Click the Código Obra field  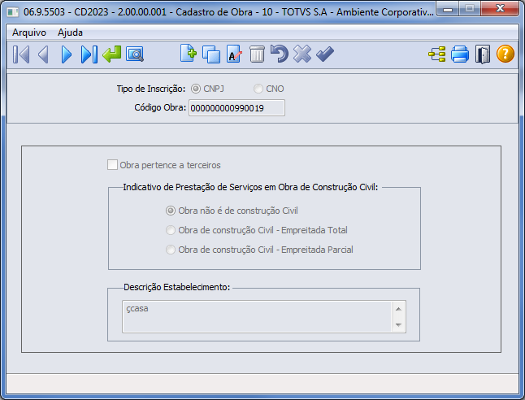[x=236, y=108]
